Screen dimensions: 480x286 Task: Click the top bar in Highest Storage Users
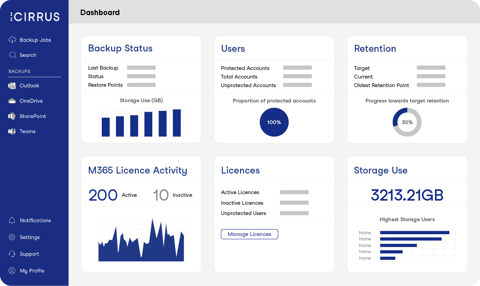(x=414, y=233)
